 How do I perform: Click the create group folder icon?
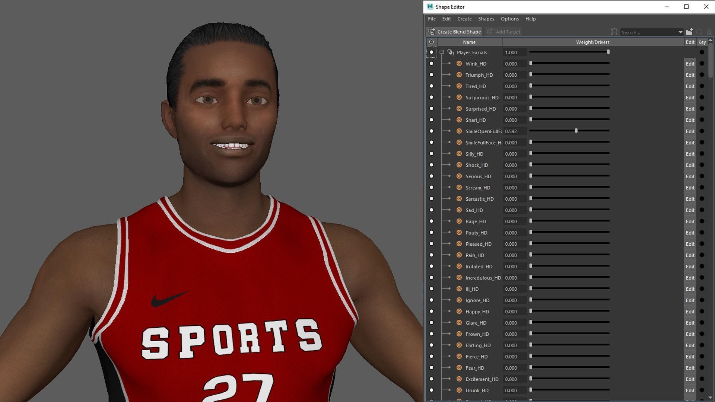[x=689, y=32]
